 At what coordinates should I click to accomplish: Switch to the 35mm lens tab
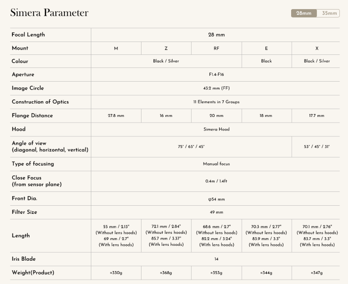pos(328,13)
